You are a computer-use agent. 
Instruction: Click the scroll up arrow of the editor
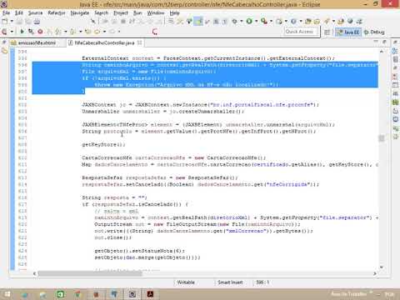click(x=382, y=52)
